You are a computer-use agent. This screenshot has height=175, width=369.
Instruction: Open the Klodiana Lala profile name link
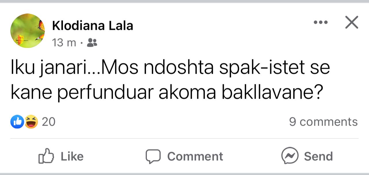[93, 26]
